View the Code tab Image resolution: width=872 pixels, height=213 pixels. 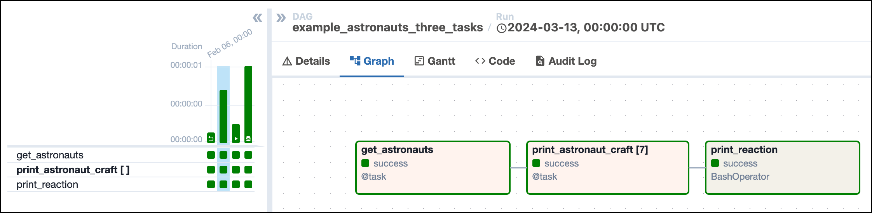[x=495, y=61]
